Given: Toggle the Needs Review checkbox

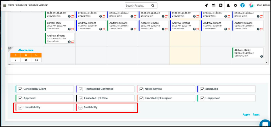Looking at the screenshot, I should [x=141, y=89].
